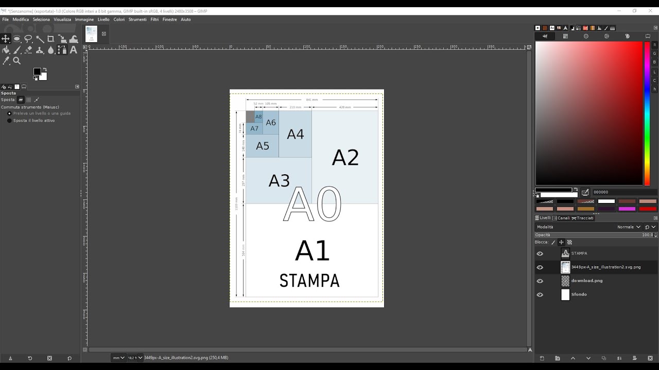Click the hex color input field showing 000000
This screenshot has width=659, height=370.
click(624, 192)
